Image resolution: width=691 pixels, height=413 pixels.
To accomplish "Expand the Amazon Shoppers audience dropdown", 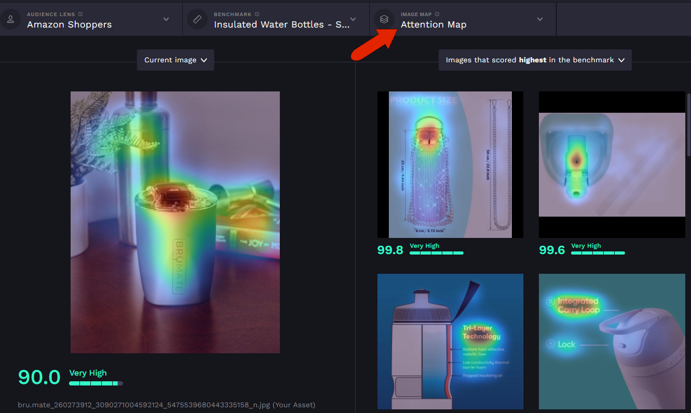I will click(x=91, y=19).
